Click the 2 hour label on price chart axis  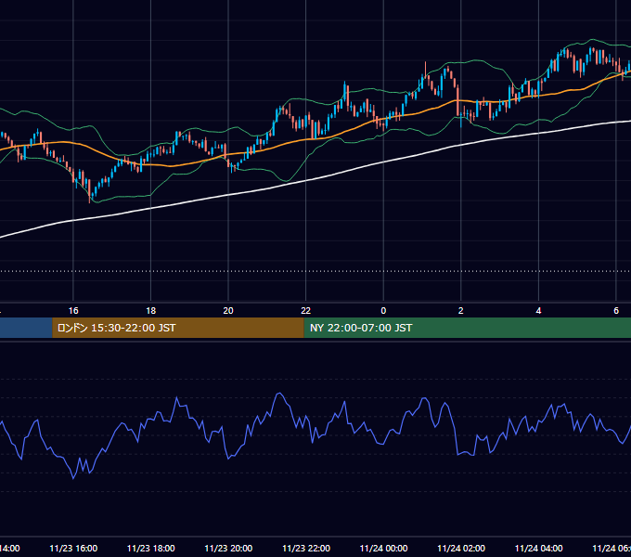coord(461,311)
